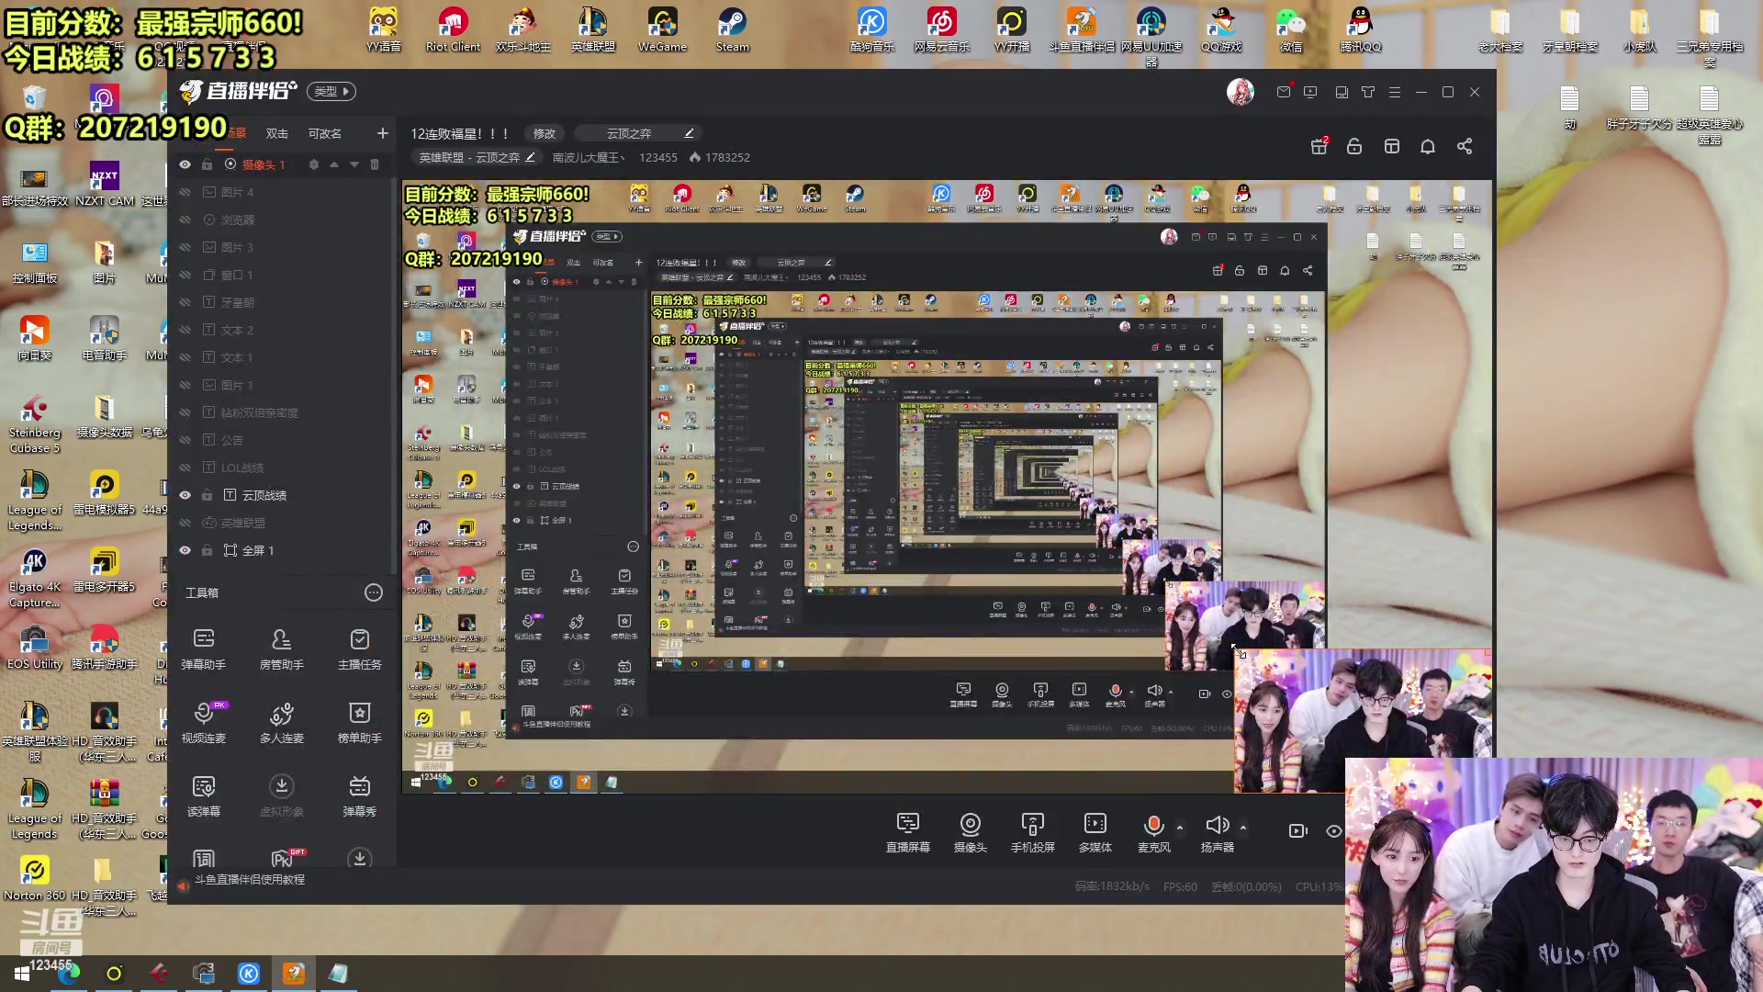Hide the 云顶战绩 source
Image resolution: width=1763 pixels, height=992 pixels.
tap(185, 495)
